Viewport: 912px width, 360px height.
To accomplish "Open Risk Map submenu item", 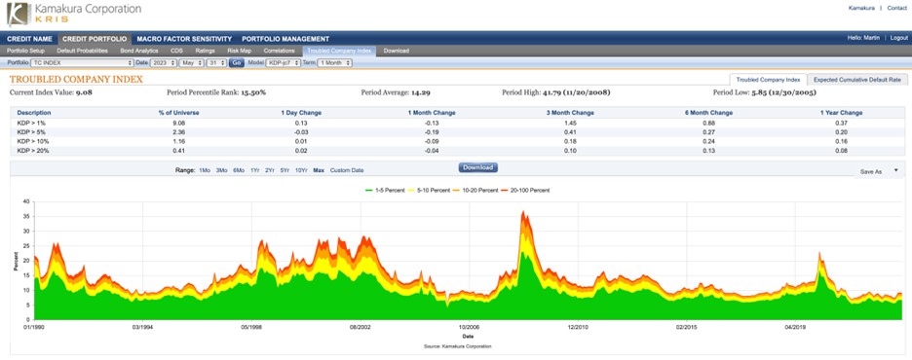I will click(x=239, y=51).
